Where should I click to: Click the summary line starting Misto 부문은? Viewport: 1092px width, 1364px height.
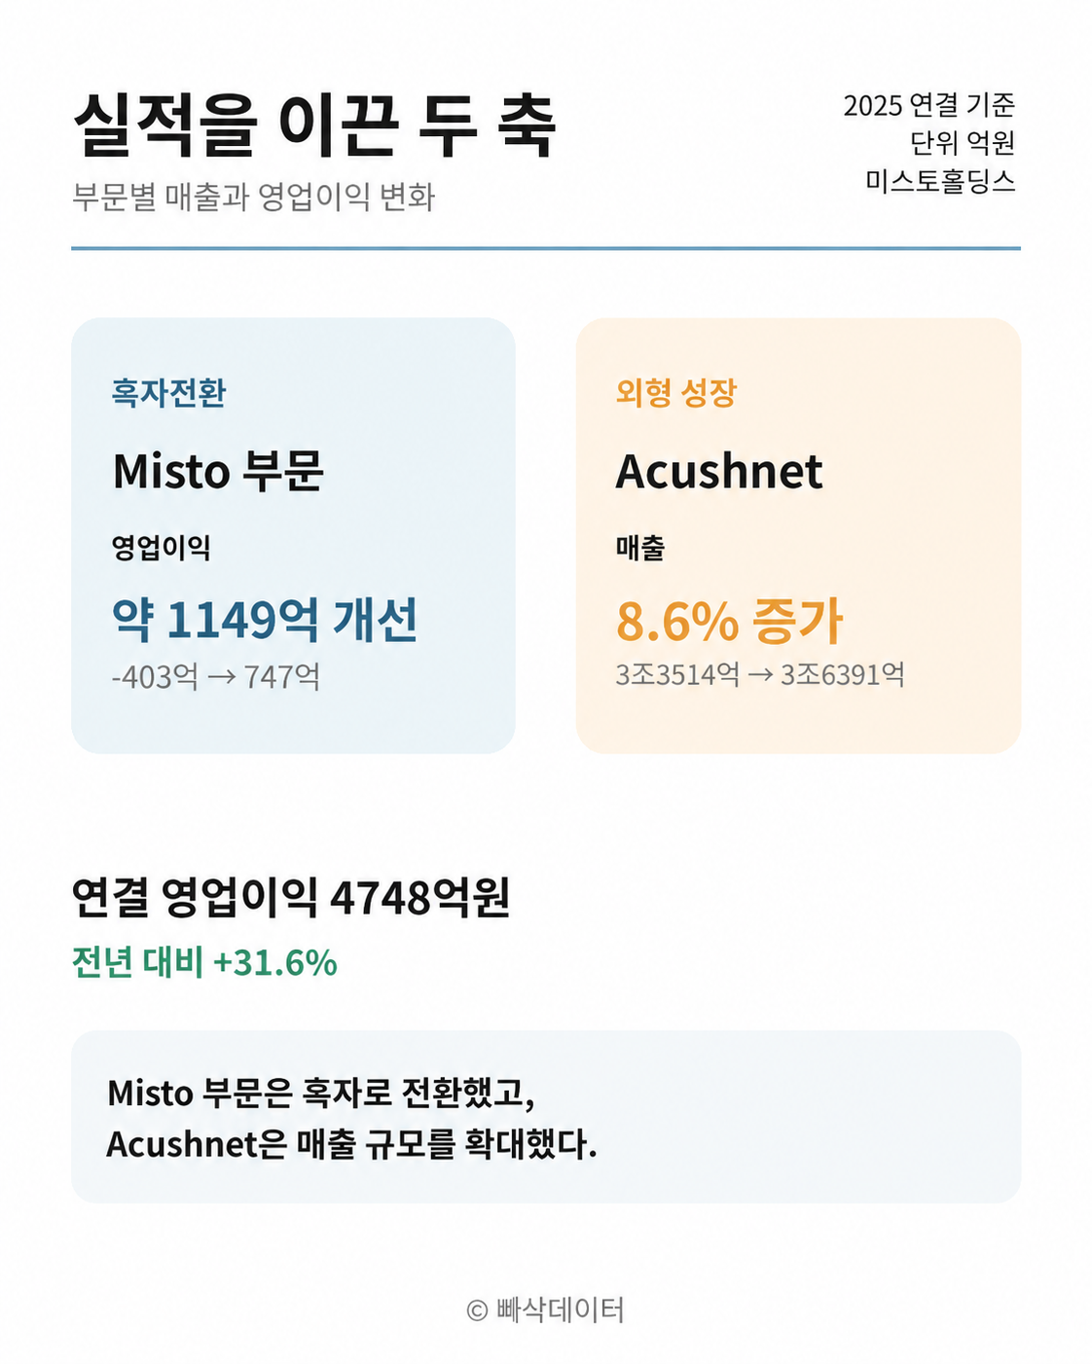tap(321, 1093)
